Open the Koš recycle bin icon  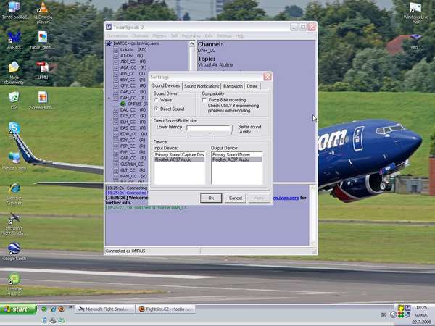click(14, 98)
